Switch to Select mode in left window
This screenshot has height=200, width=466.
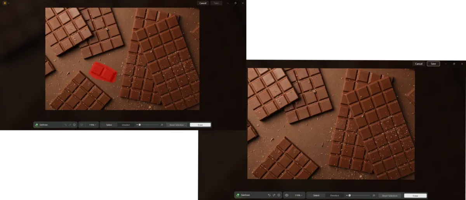coord(109,125)
